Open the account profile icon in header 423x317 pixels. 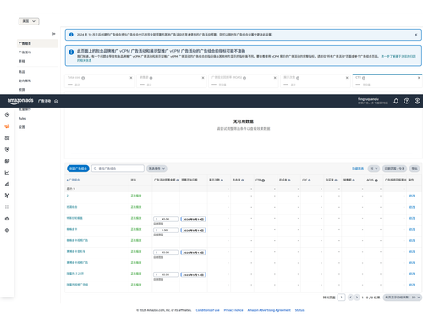417,101
